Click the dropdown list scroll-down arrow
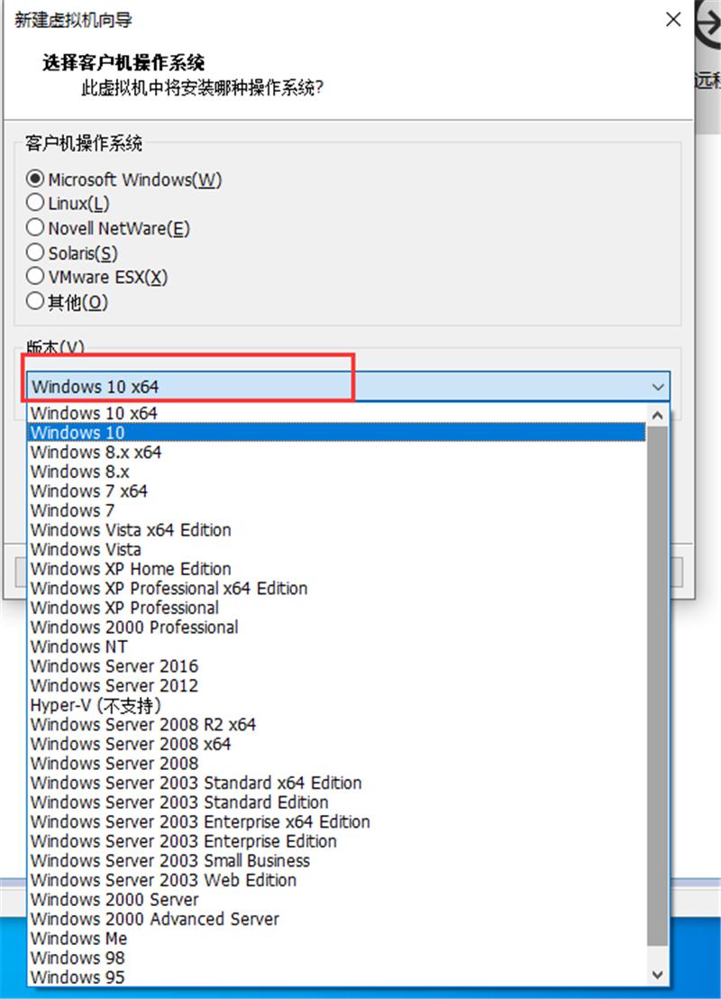This screenshot has width=721, height=999. [658, 976]
